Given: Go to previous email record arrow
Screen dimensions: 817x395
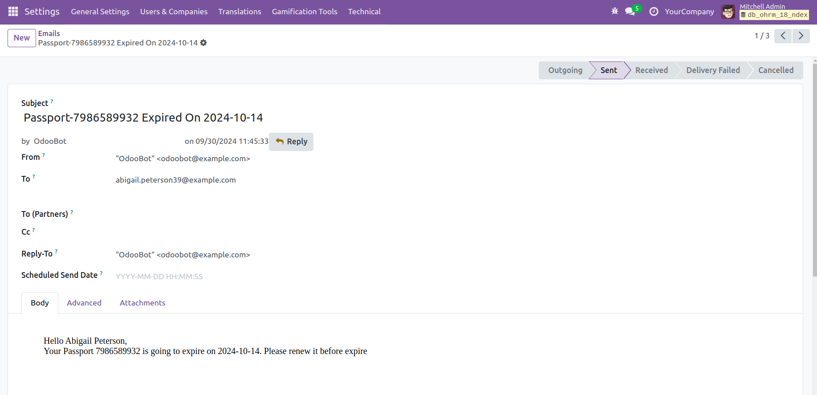Looking at the screenshot, I should [x=783, y=36].
